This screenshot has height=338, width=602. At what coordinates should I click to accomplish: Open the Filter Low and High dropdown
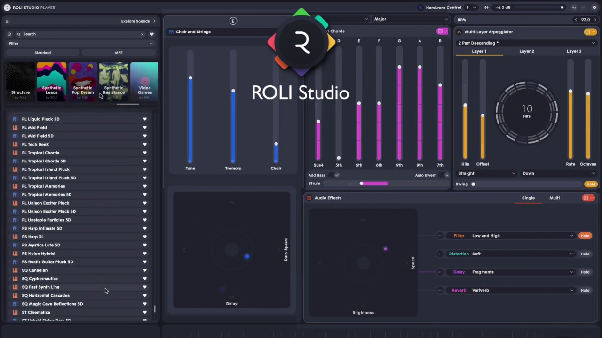tap(522, 236)
